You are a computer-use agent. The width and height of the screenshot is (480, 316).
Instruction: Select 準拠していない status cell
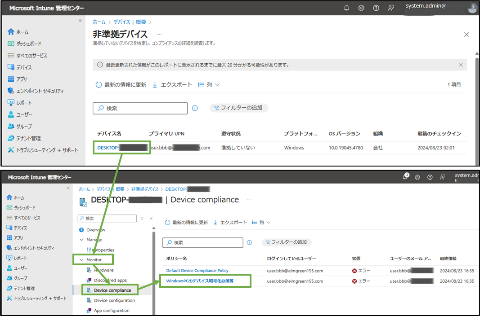[238, 148]
